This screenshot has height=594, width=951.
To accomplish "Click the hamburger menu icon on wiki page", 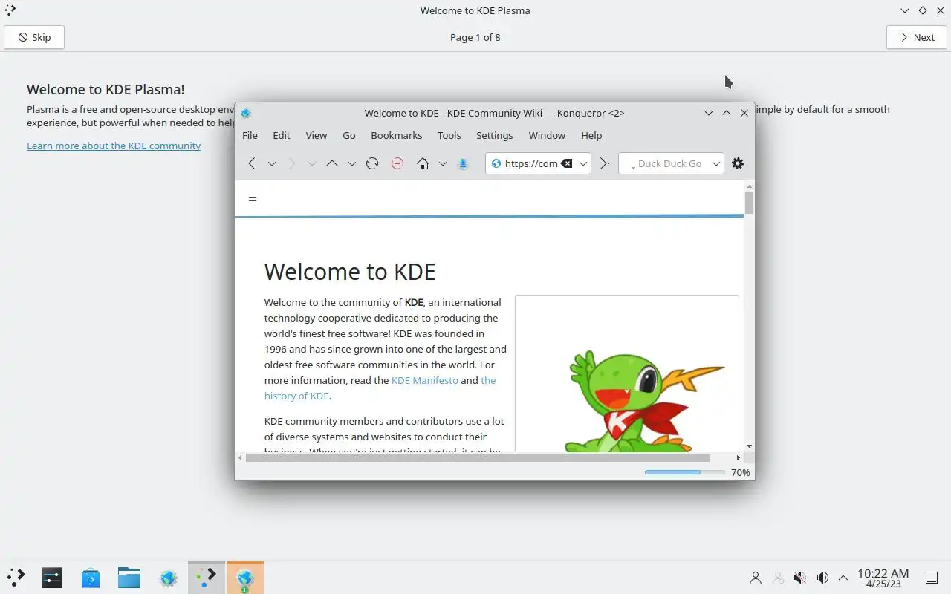I will click(253, 198).
